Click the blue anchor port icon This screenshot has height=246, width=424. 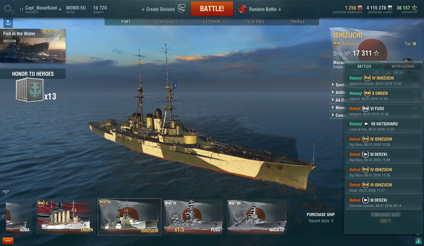[8, 23]
